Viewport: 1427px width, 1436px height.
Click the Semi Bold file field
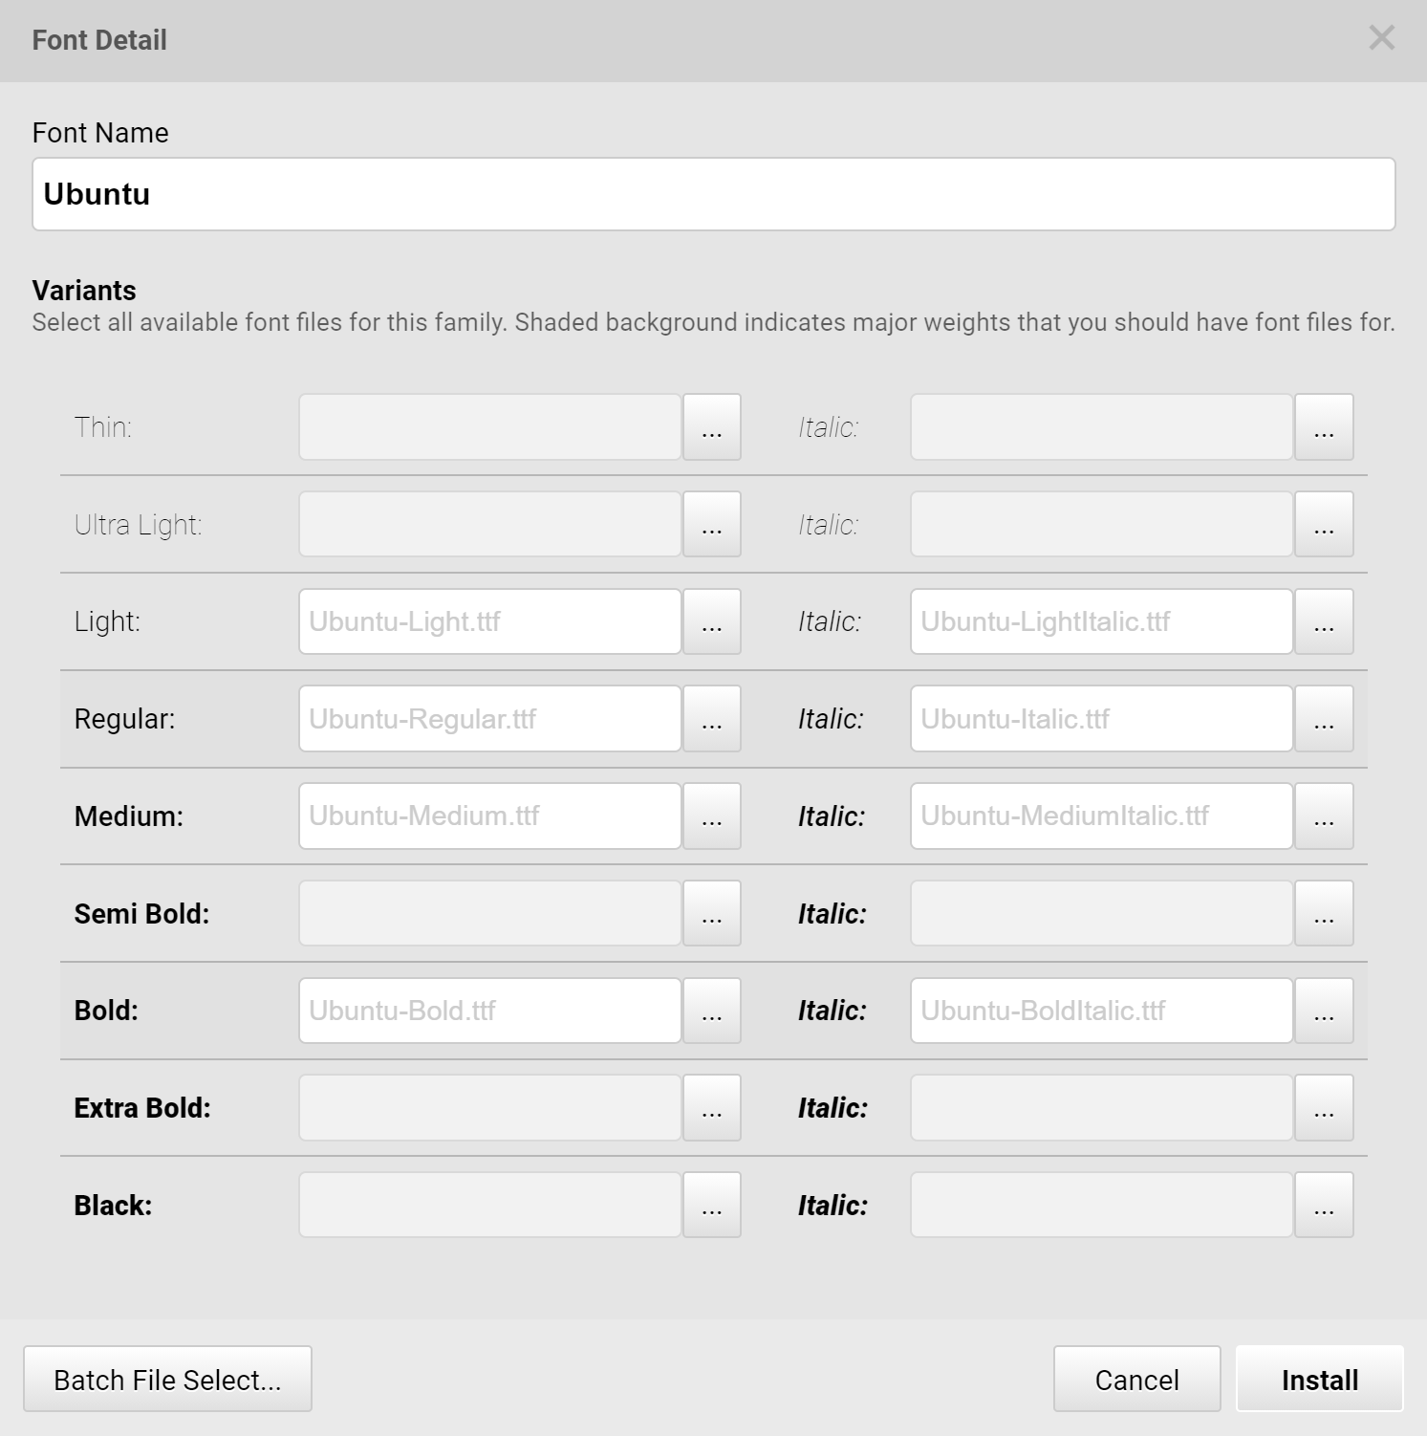[x=490, y=913]
